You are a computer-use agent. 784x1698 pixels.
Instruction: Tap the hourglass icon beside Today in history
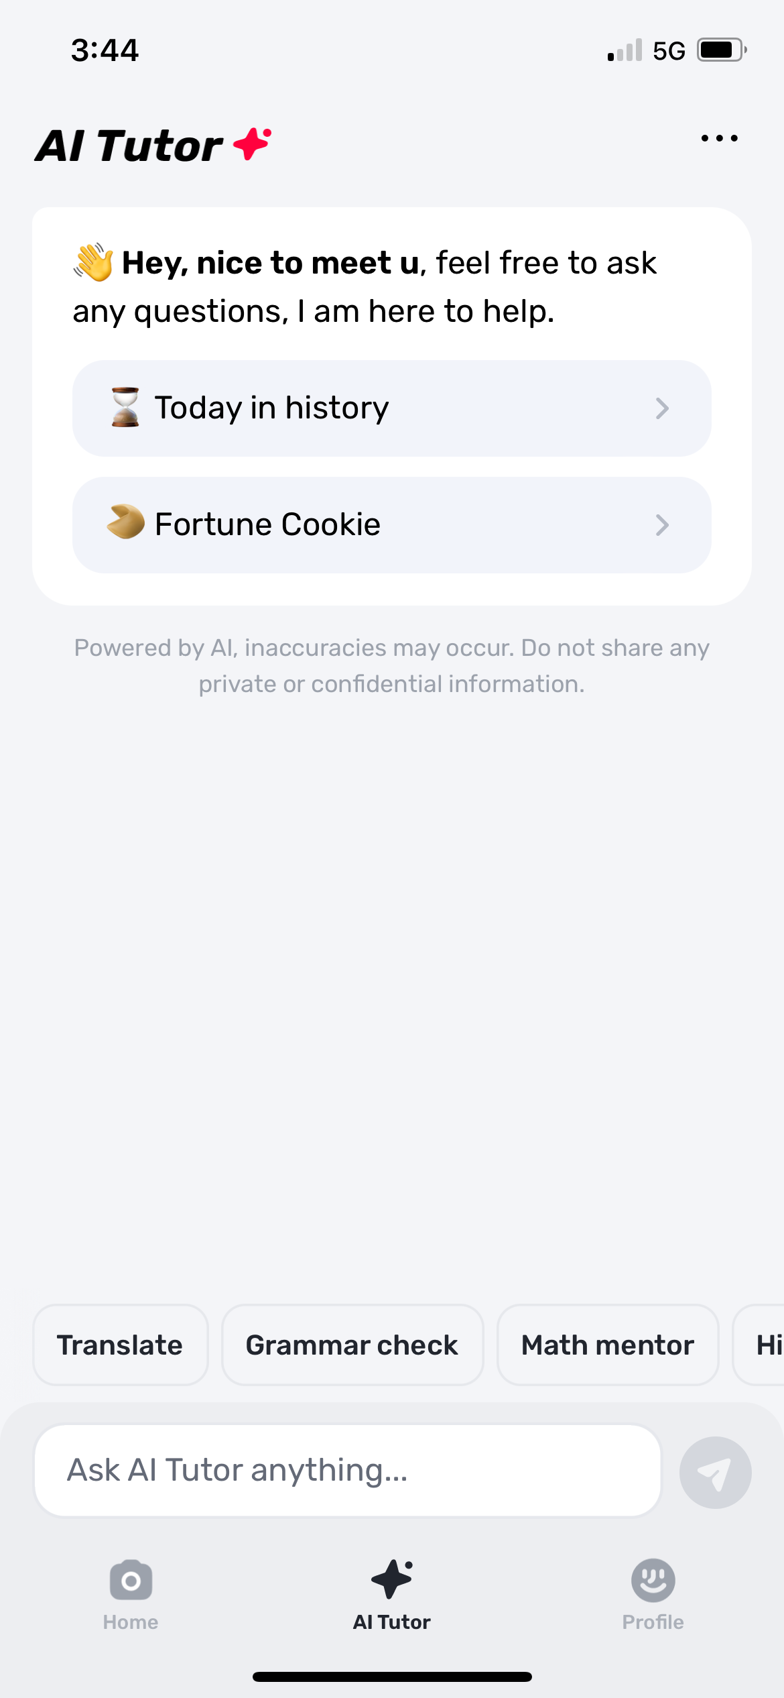pos(125,408)
